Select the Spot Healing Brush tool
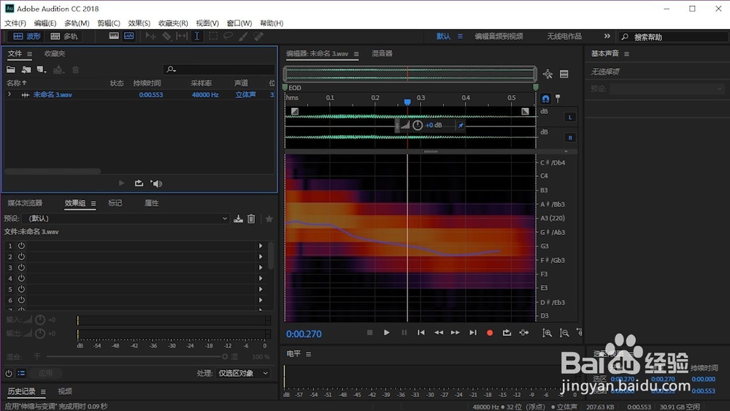 (x=258, y=36)
